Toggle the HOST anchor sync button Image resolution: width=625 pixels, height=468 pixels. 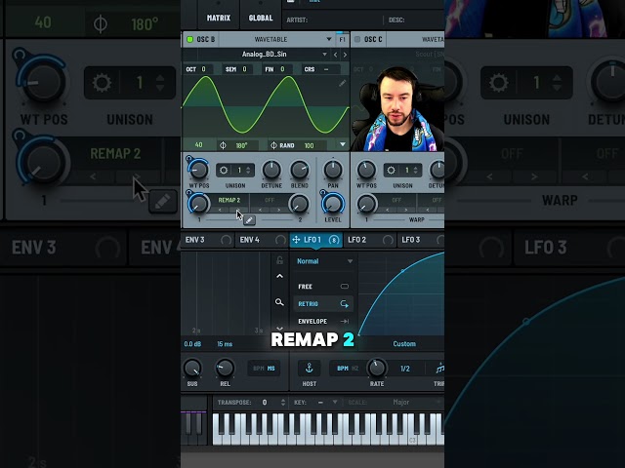coord(309,369)
